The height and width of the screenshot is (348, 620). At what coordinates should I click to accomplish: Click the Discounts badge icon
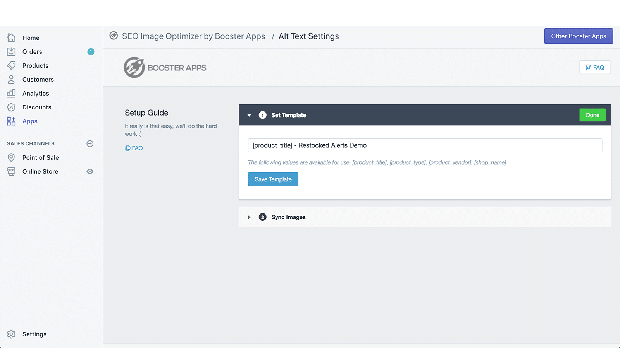pyautogui.click(x=11, y=107)
